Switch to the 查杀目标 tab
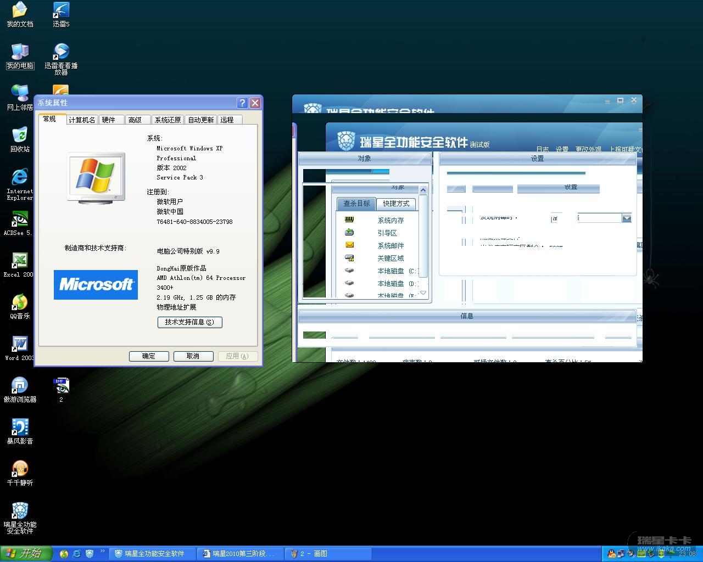The height and width of the screenshot is (562, 703). click(356, 204)
